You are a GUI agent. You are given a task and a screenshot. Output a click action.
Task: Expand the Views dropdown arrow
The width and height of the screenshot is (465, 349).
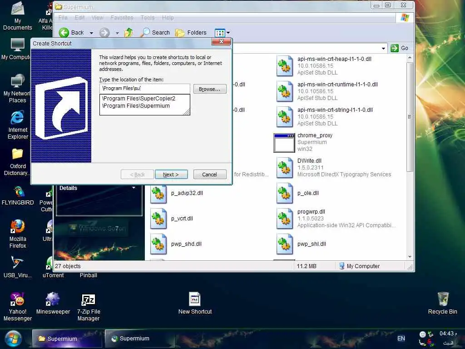pos(228,33)
